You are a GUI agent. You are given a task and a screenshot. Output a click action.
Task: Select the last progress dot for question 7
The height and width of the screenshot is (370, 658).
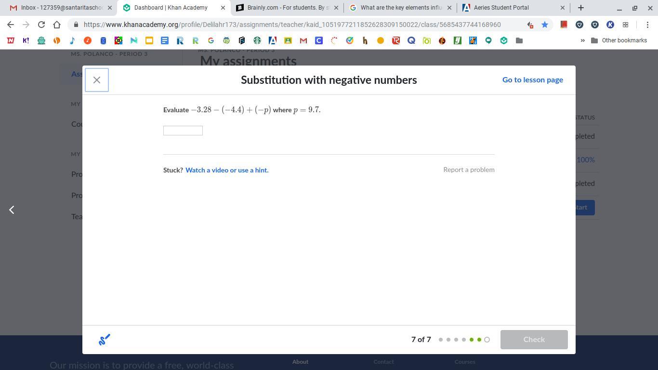tap(487, 340)
